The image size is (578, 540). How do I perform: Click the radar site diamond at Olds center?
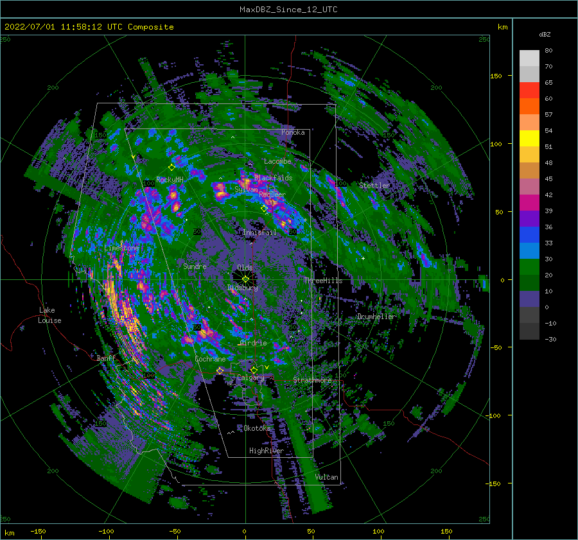[245, 279]
